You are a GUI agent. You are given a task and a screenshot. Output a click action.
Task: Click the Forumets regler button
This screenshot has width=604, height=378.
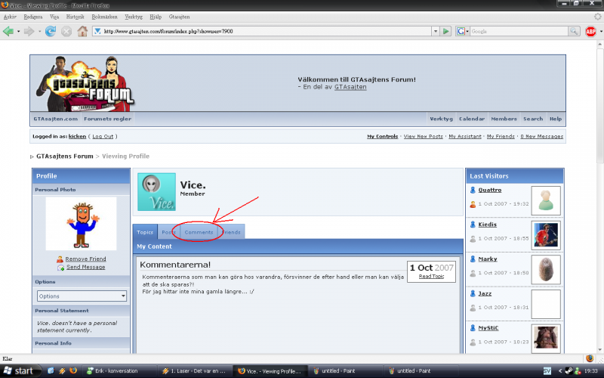coord(107,119)
